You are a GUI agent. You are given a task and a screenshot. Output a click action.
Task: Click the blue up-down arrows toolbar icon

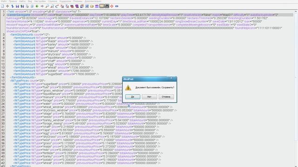pos(13,6)
